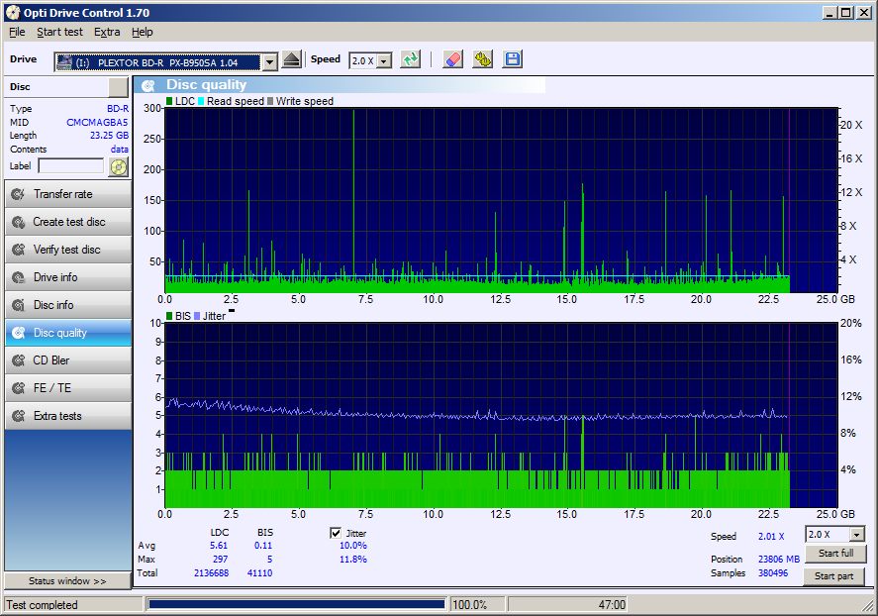Click the Test completed status text
878x616 pixels.
pos(42,605)
